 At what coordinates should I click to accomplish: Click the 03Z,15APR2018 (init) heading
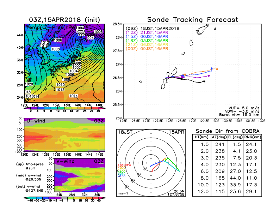click(x=65, y=19)
